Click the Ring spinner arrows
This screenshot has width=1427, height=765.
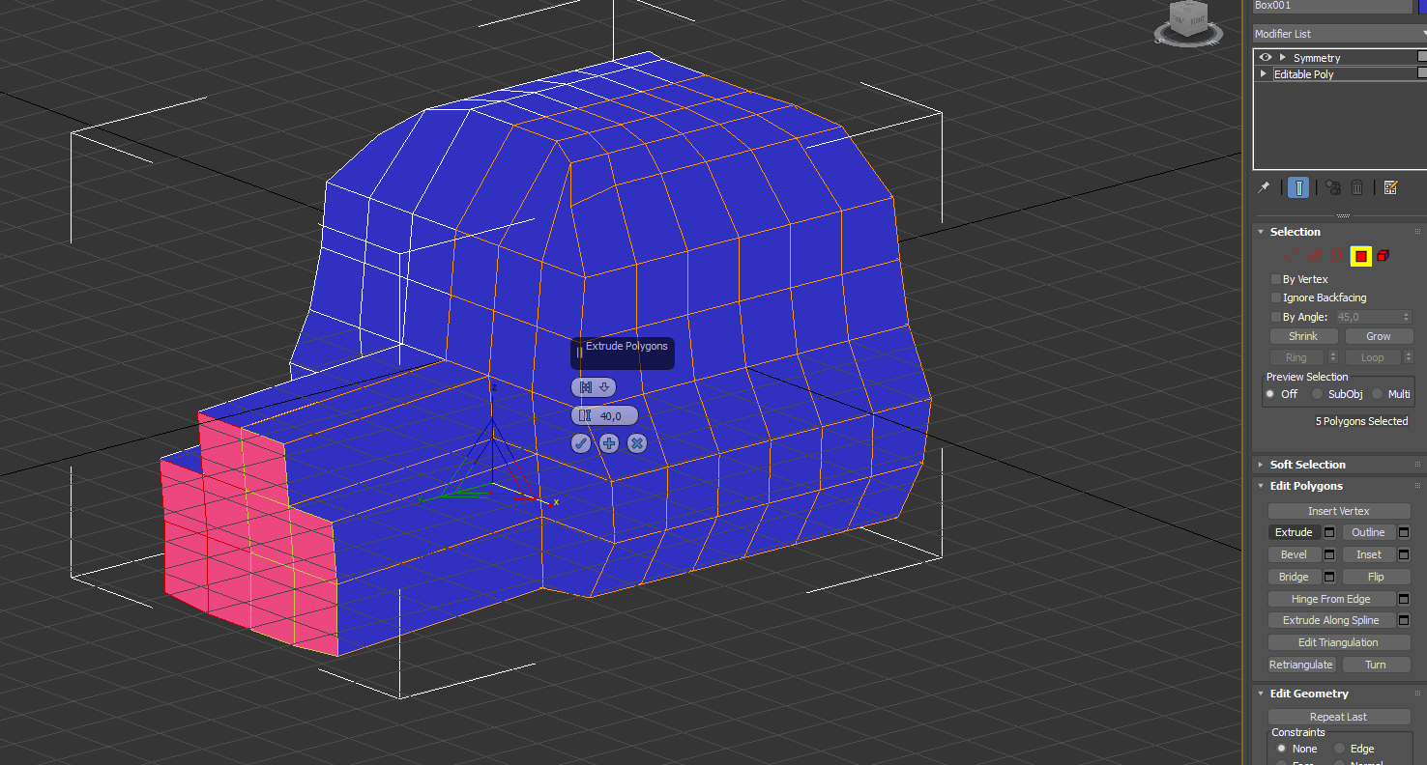pos(1333,357)
